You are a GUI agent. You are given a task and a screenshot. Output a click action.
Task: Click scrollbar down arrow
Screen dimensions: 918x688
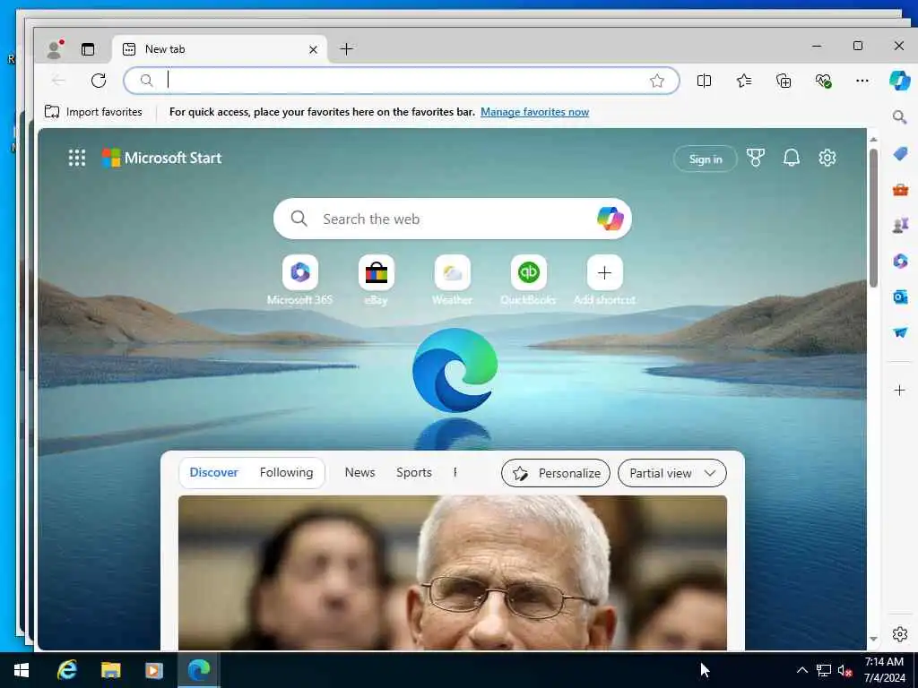pyautogui.click(x=873, y=640)
